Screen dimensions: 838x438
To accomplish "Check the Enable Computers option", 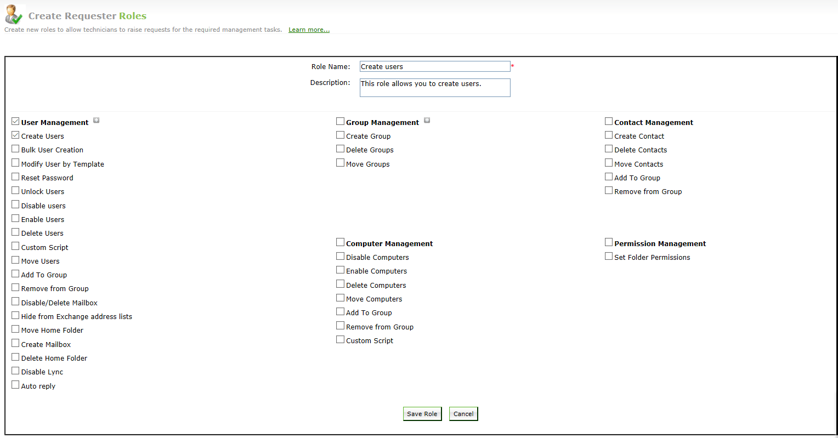I will point(340,270).
